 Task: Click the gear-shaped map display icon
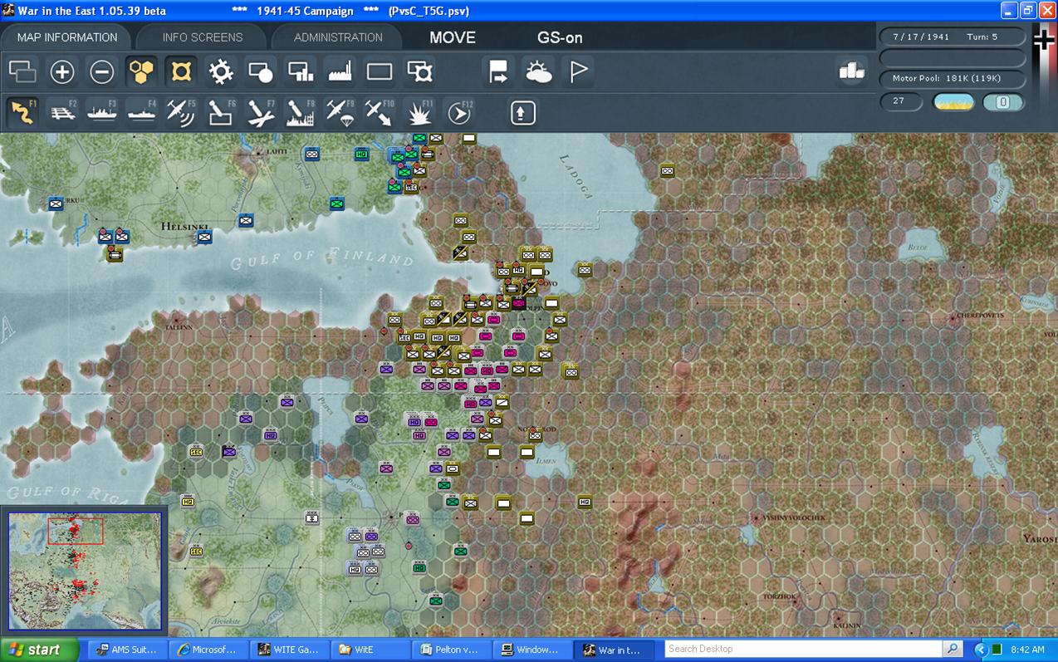pos(221,72)
